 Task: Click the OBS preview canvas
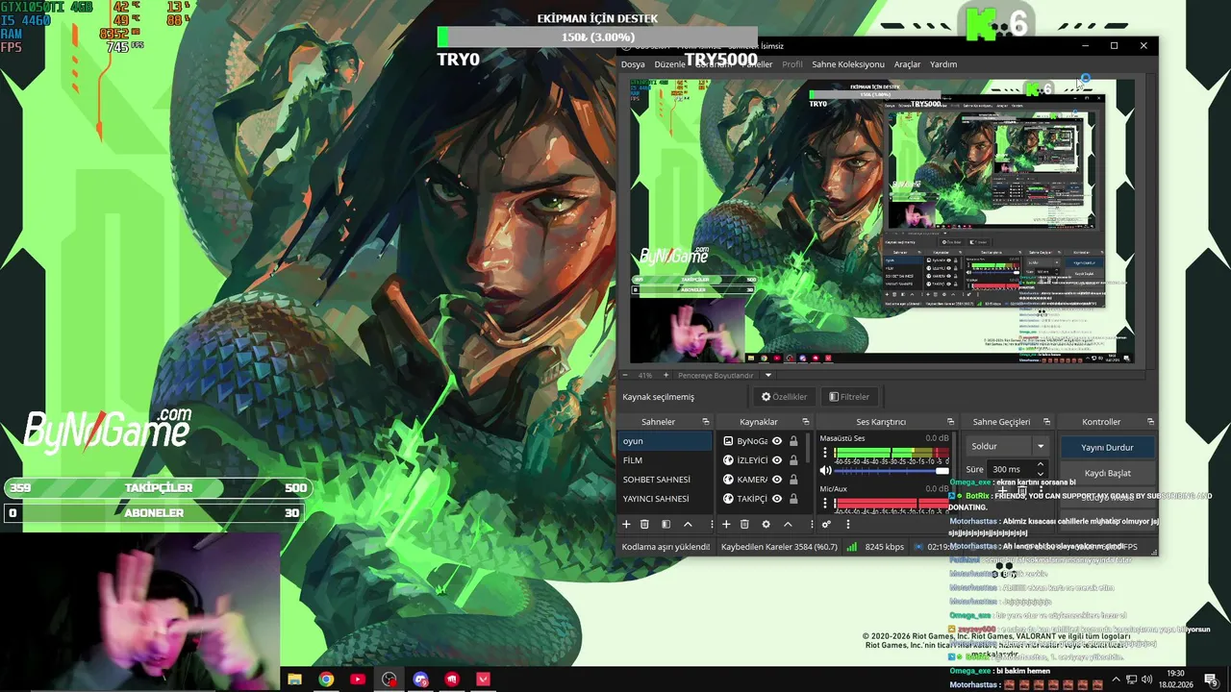click(882, 222)
